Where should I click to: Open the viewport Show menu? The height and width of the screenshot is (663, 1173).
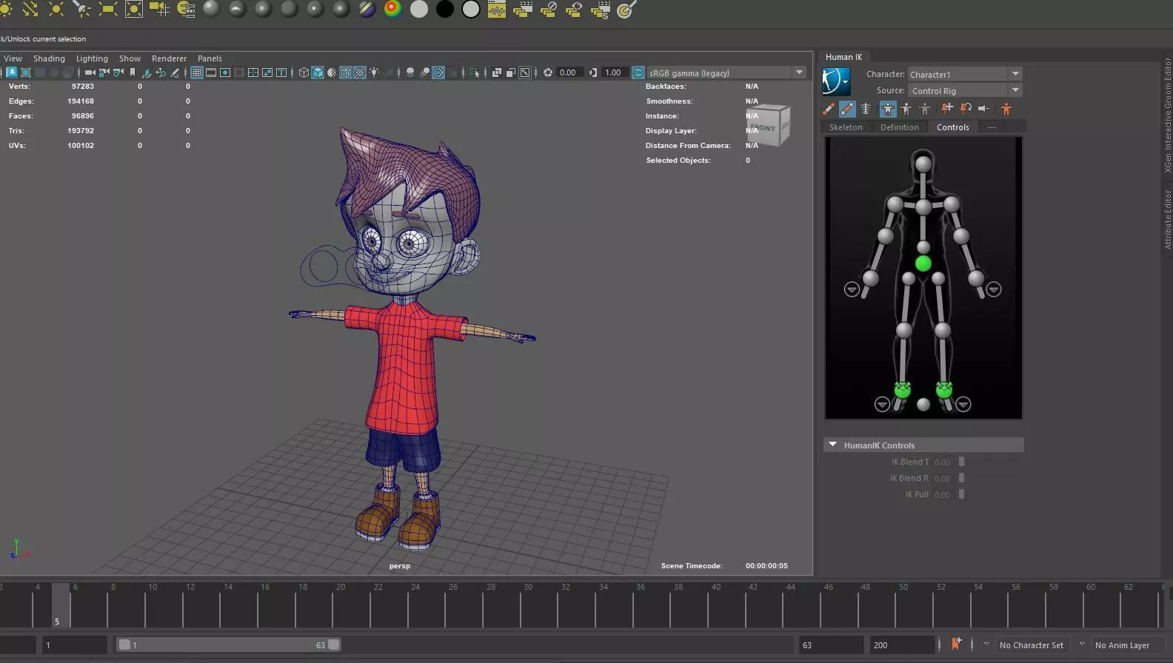click(x=130, y=58)
